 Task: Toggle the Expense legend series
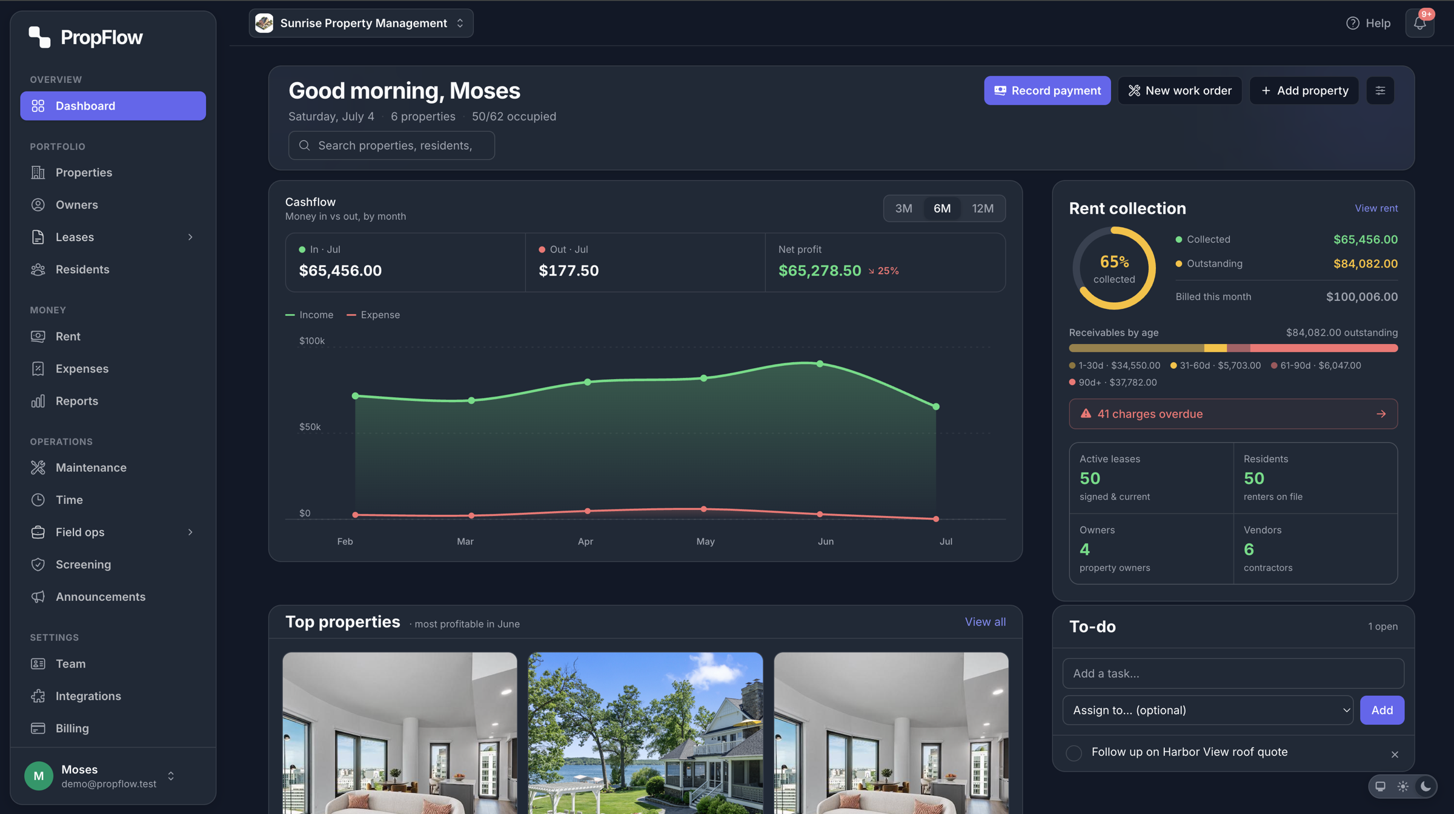373,315
